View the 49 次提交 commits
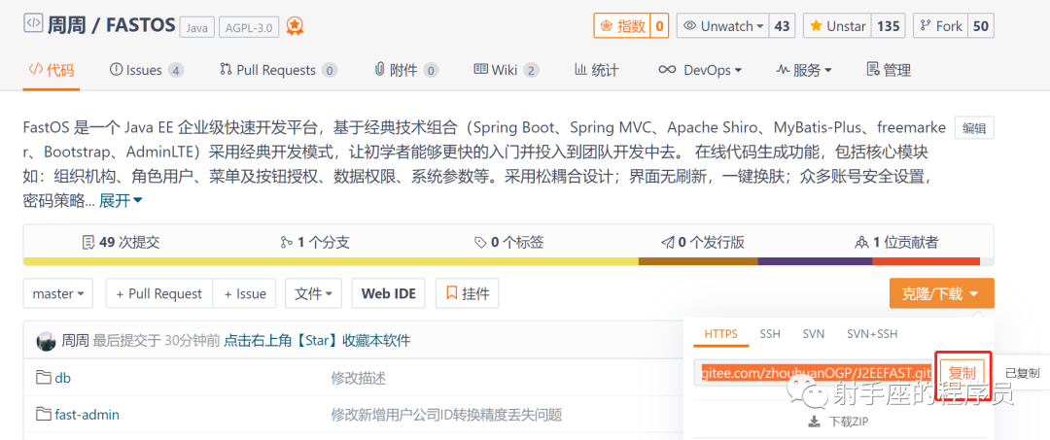 (x=121, y=242)
